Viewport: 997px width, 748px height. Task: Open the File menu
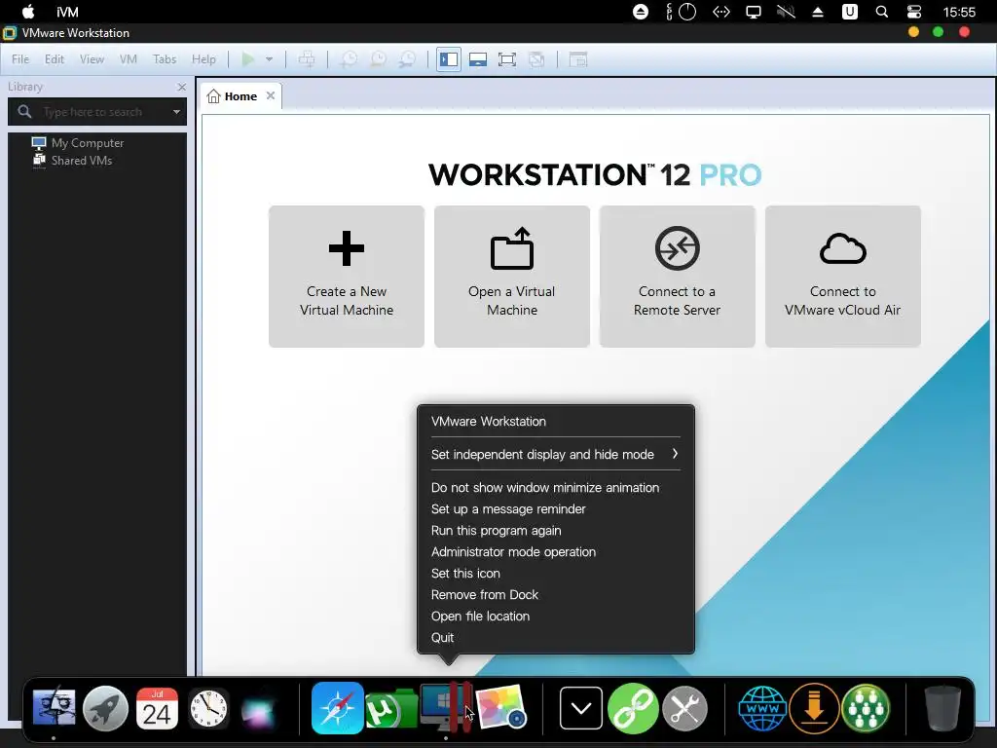tap(20, 59)
